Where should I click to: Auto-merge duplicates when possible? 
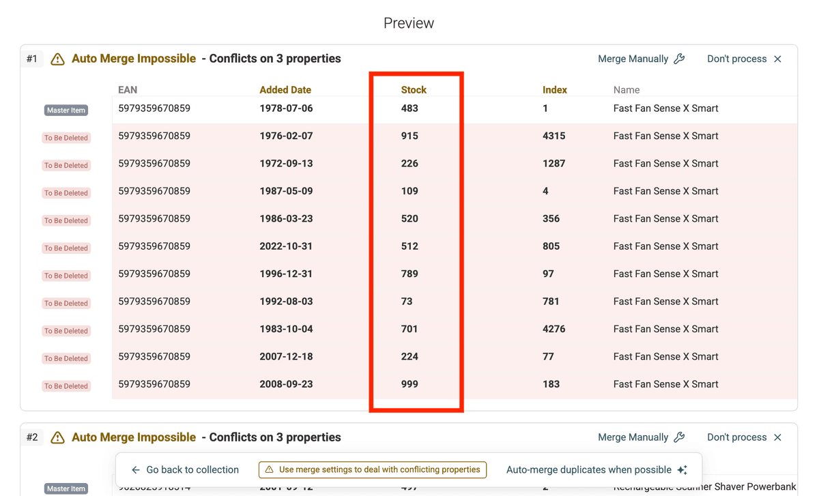(597, 470)
